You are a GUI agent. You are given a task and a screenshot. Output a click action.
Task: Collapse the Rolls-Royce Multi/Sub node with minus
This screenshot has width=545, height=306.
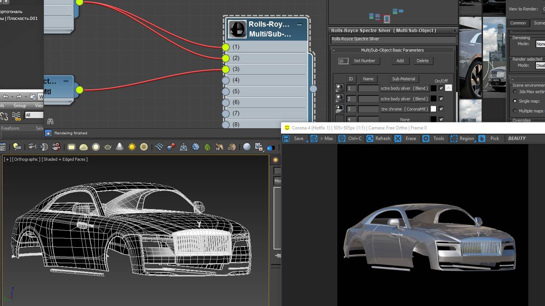coord(300,25)
